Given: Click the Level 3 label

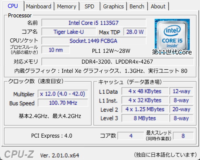Looking at the screenshot, I should click(109, 118).
